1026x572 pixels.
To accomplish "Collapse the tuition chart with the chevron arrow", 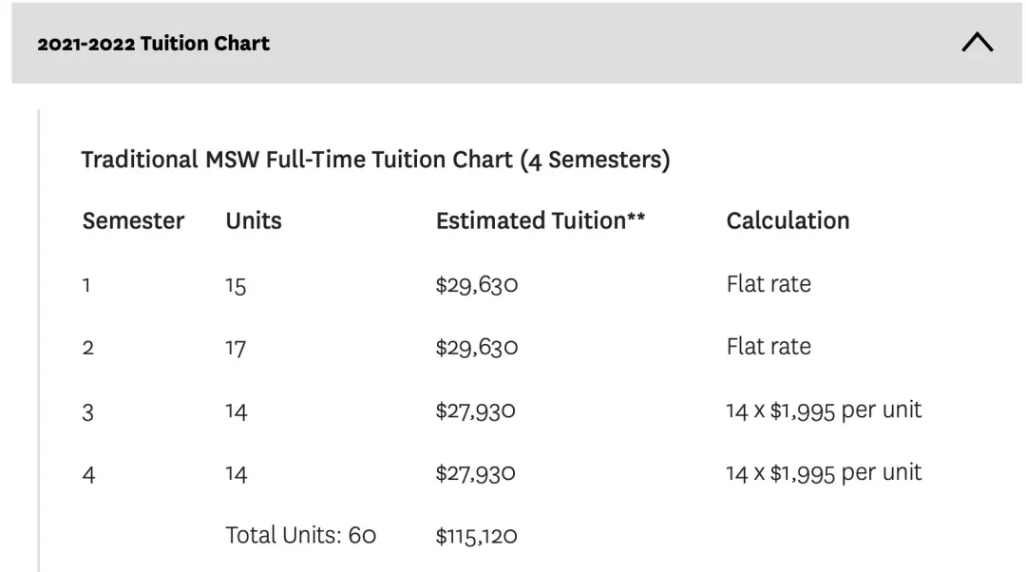I will 978,43.
